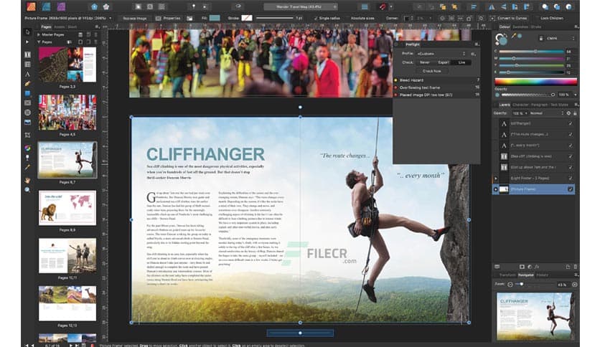
Task: Select the View hand tool
Action: (27, 180)
